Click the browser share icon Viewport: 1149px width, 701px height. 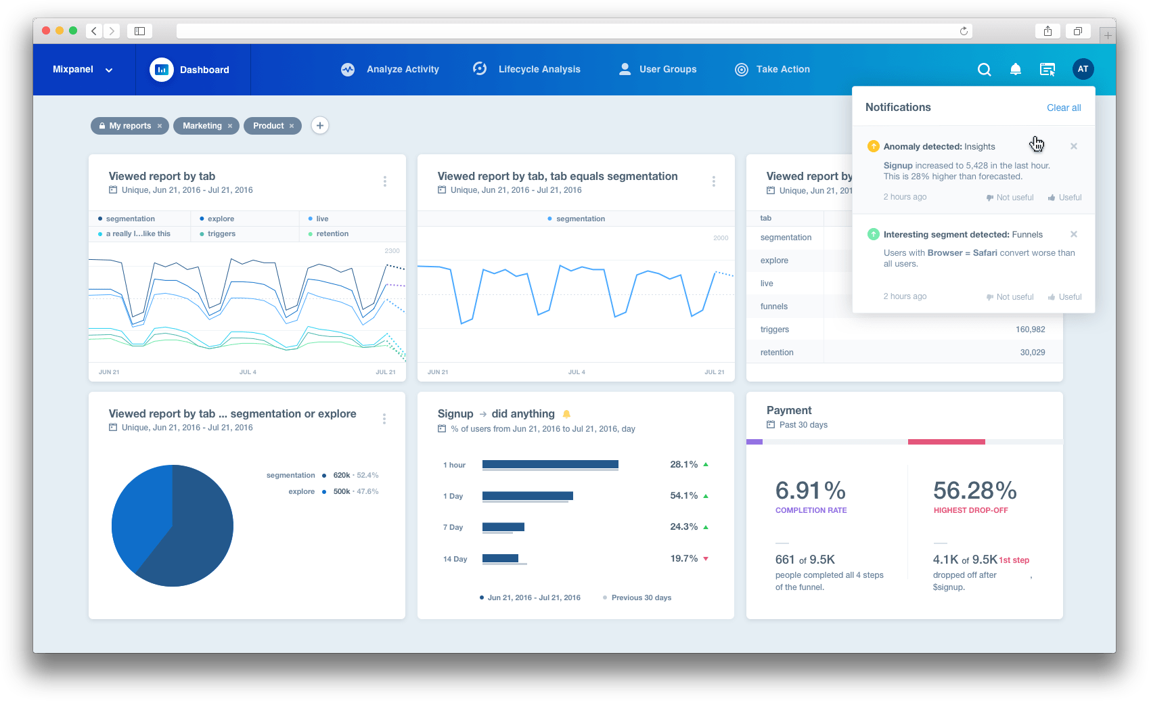1047,31
